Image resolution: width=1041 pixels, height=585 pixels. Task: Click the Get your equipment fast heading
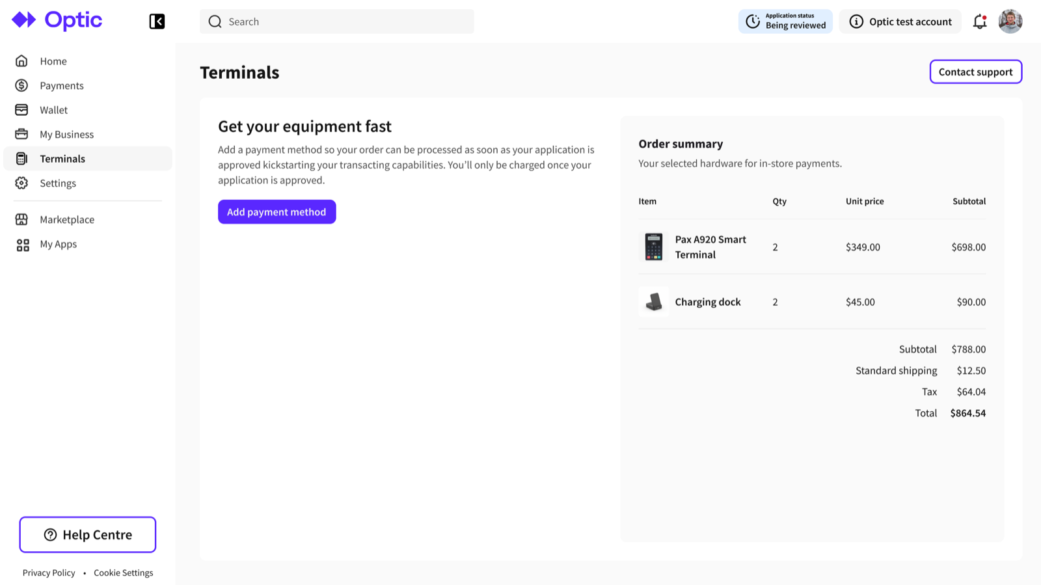[x=304, y=126]
